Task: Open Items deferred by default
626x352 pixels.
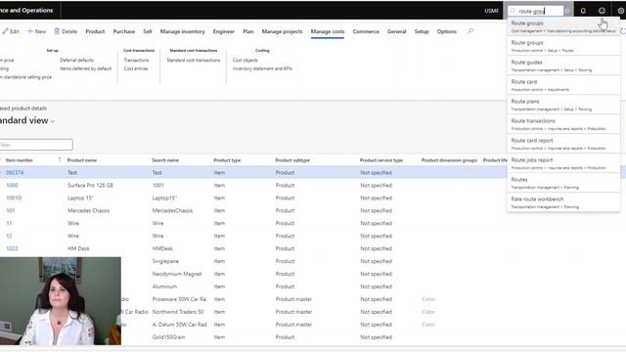Action: (85, 68)
